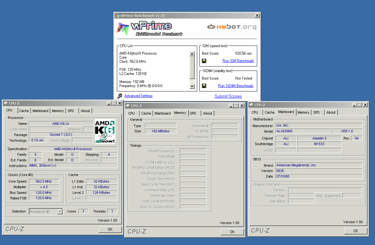The image size is (375, 245).
Task: Click the CPU-Z title bar icon in the Mainboard window
Action: [252, 105]
